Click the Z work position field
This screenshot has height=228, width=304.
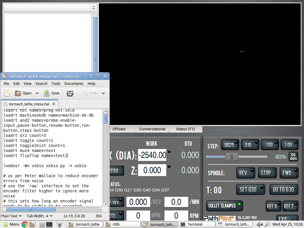(x=152, y=170)
